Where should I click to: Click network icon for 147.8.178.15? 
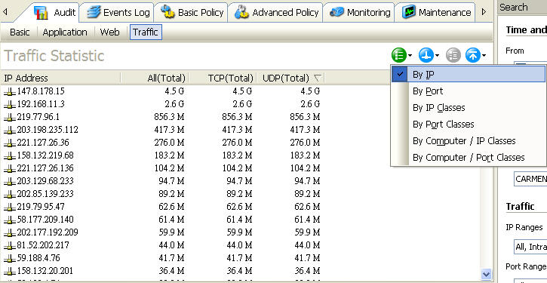pyautogui.click(x=10, y=92)
